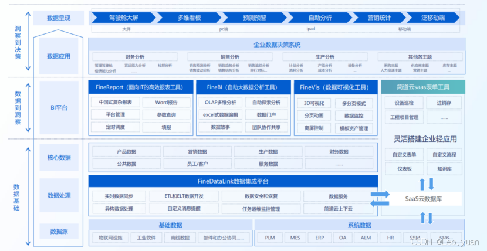Select the 工程项目管理 box
This screenshot has height=251, width=487.
404,117
